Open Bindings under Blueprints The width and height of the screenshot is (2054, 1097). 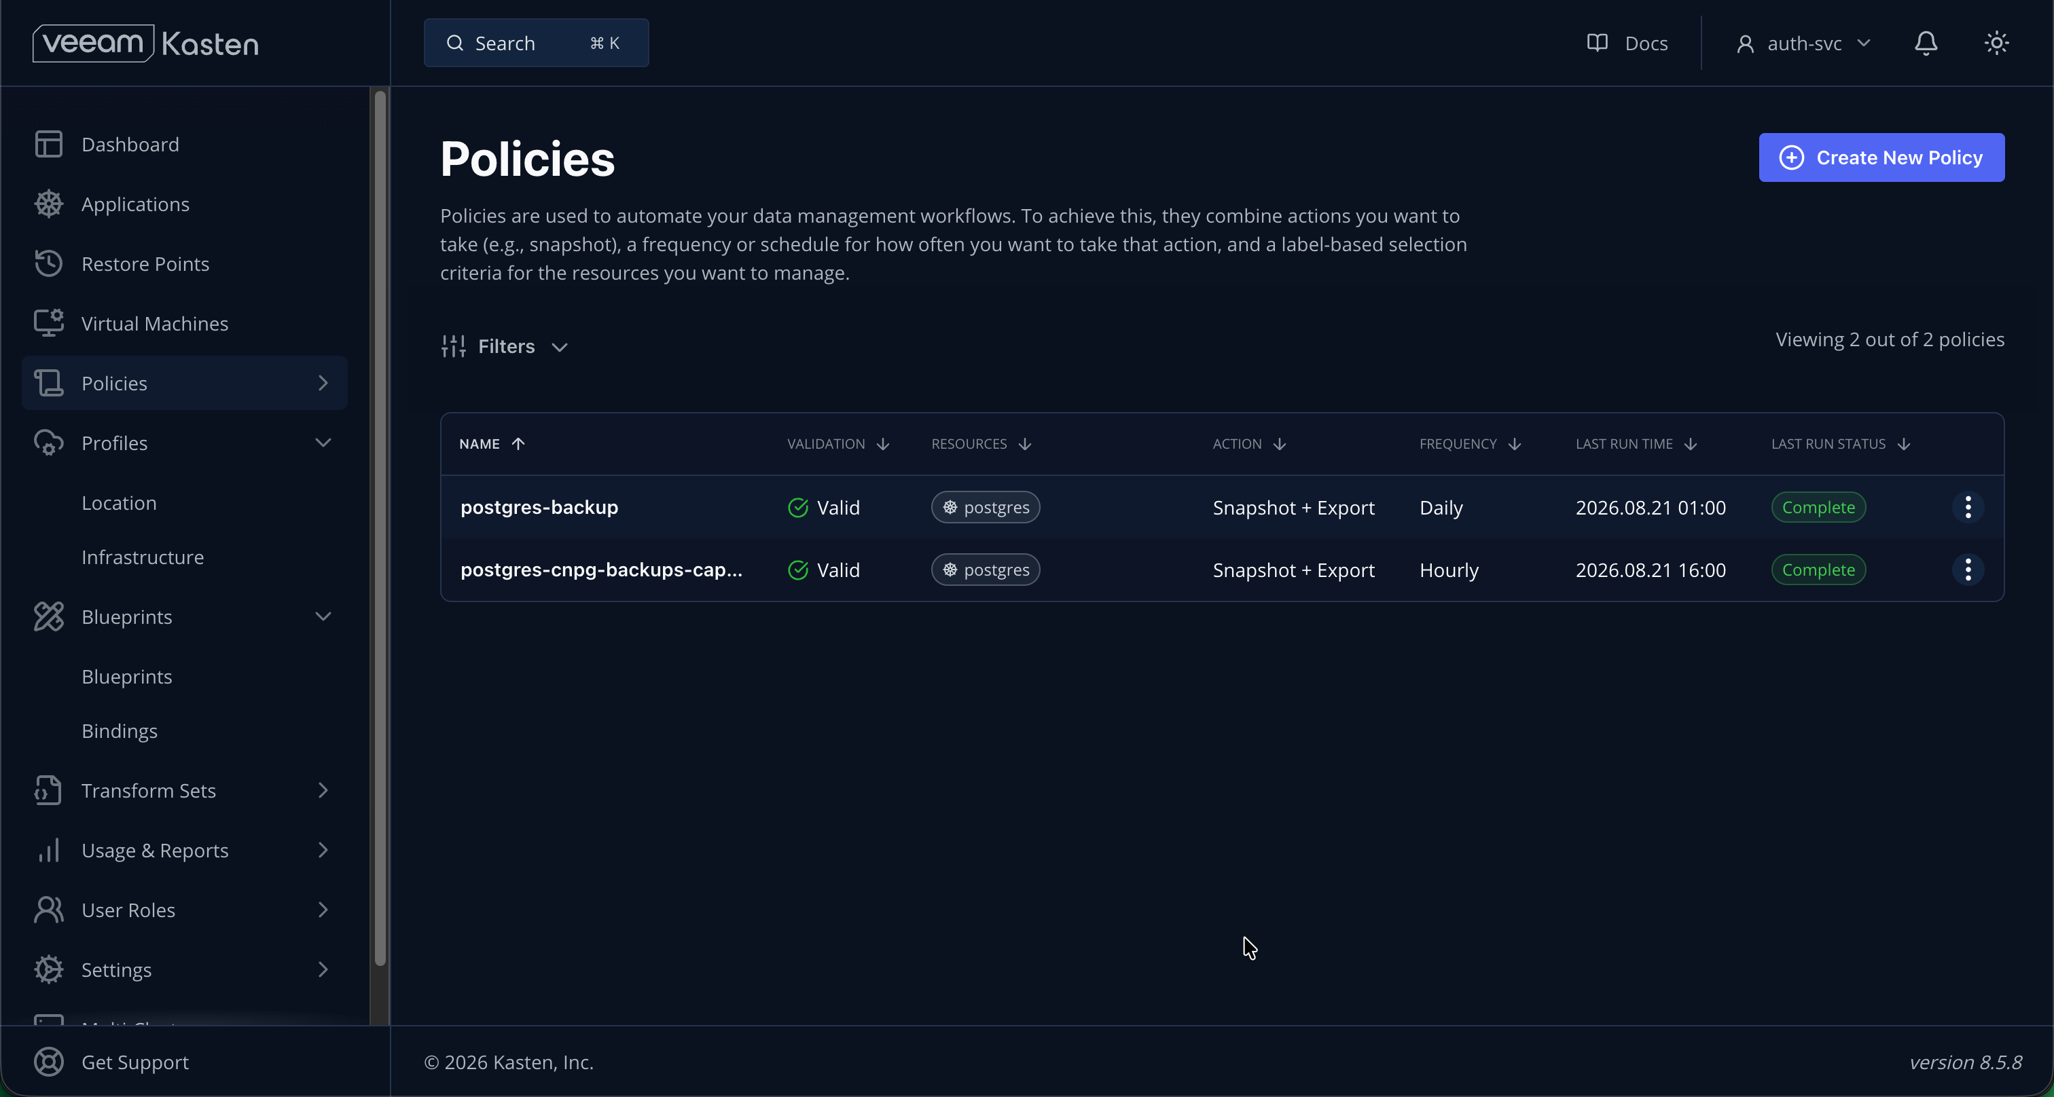120,730
